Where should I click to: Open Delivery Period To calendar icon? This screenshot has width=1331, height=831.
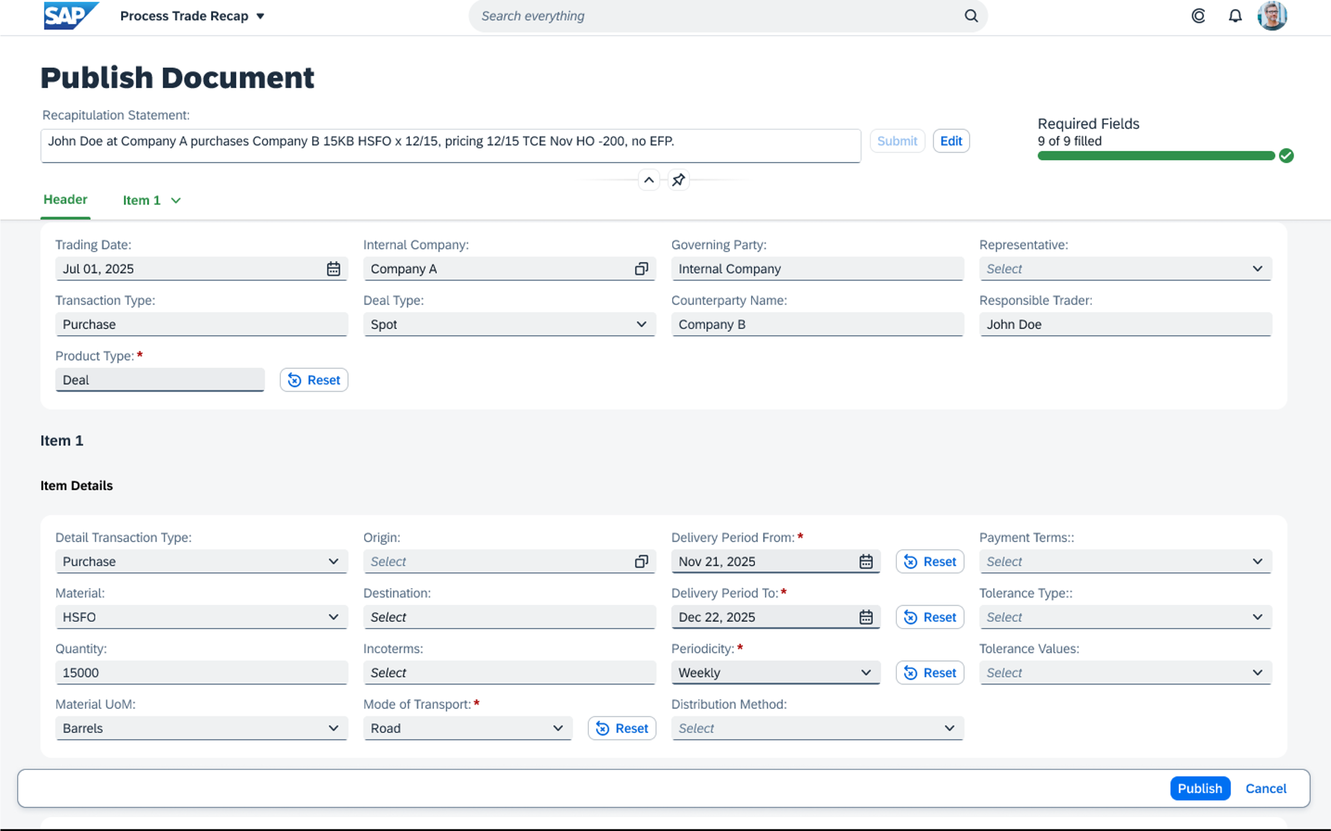(x=865, y=617)
